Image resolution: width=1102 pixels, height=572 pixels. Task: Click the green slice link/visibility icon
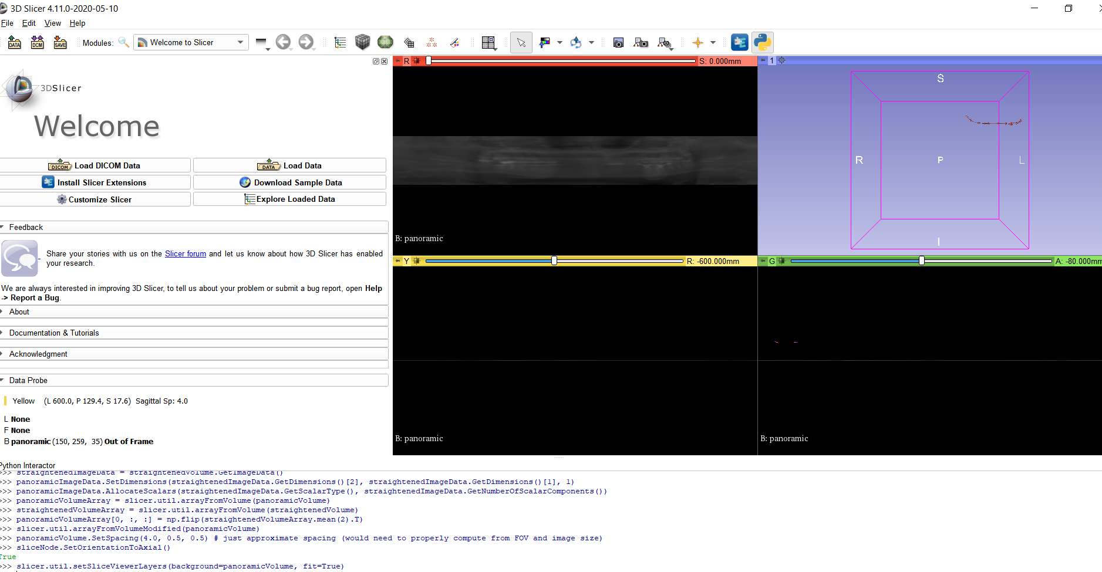coord(781,261)
